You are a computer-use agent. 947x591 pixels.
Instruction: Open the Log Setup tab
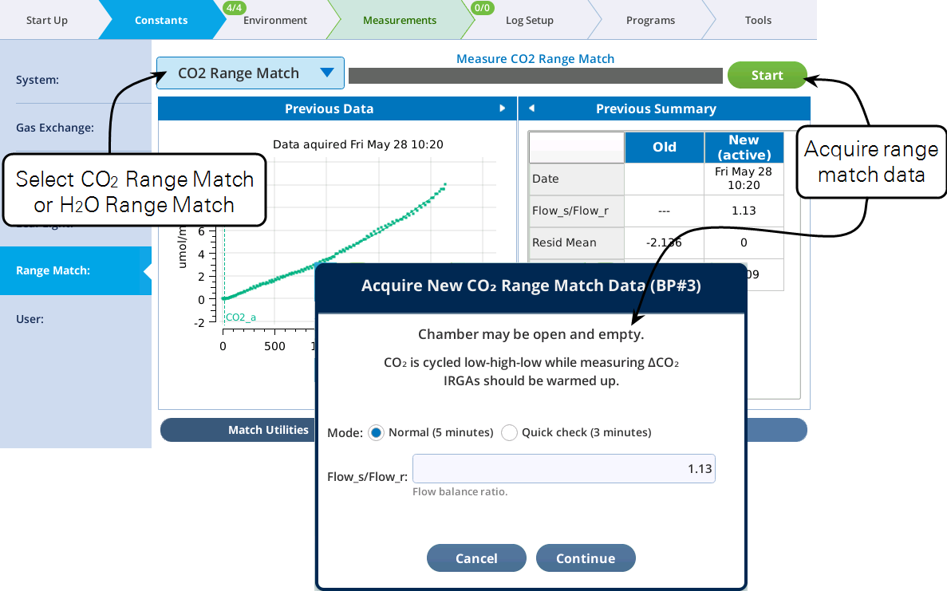point(529,20)
